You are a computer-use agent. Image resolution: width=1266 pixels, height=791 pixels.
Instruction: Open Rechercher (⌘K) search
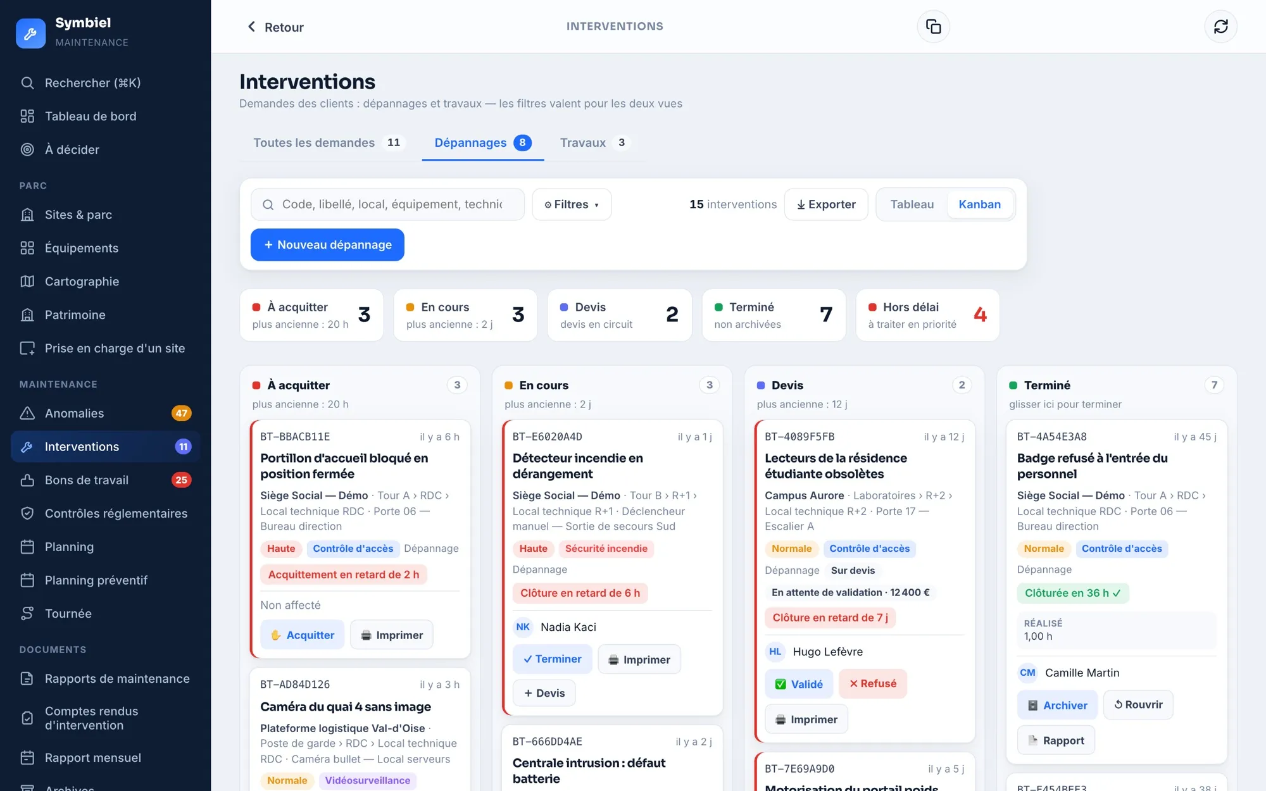point(105,83)
